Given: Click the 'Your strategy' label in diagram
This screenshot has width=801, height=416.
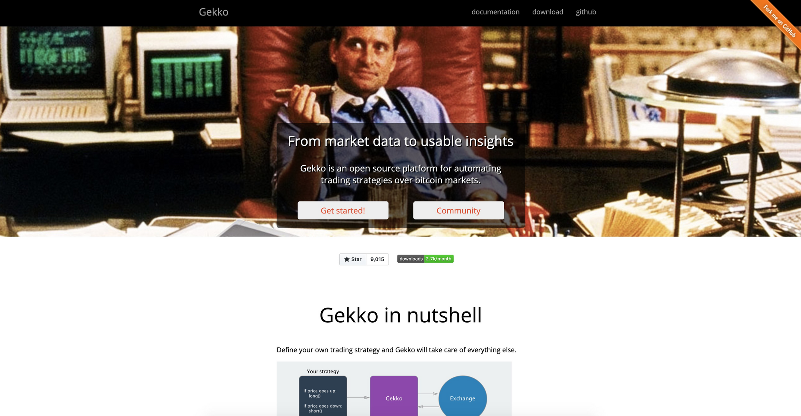Looking at the screenshot, I should tap(323, 371).
